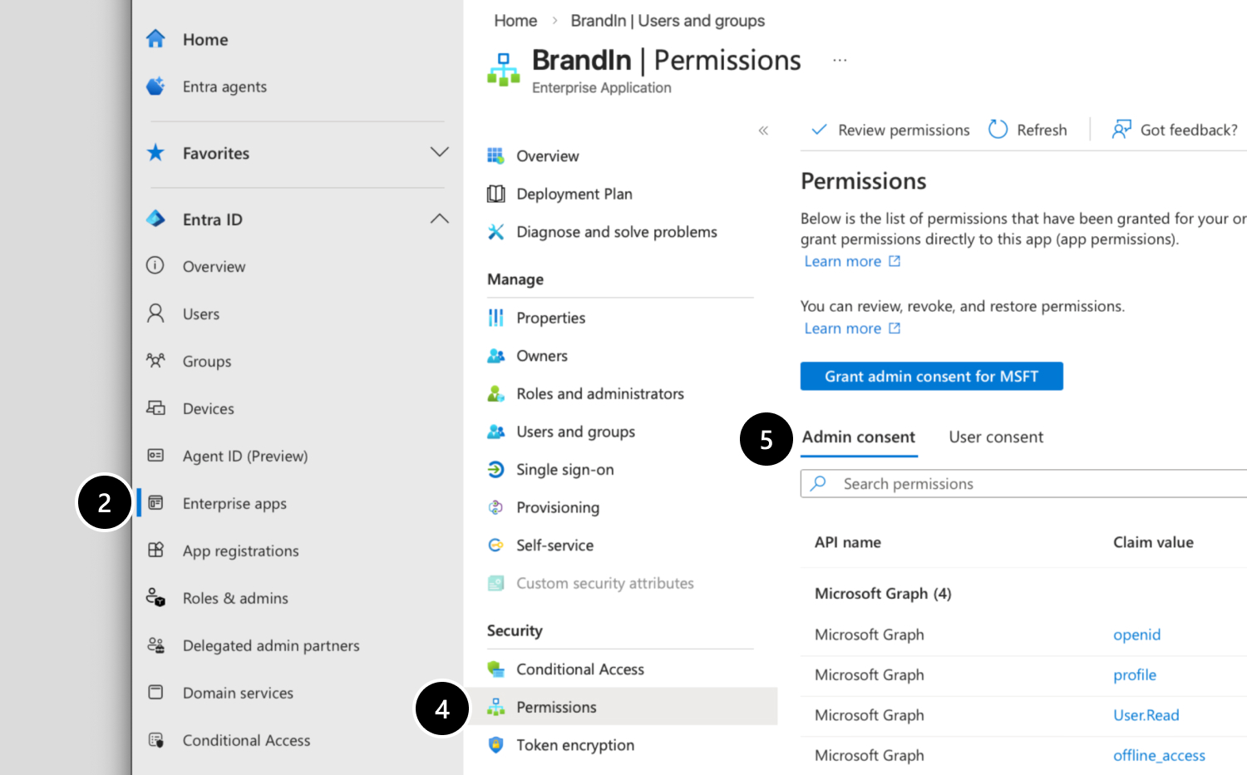Click the Owners icon in Manage section
Image resolution: width=1247 pixels, height=775 pixels.
[x=495, y=356]
